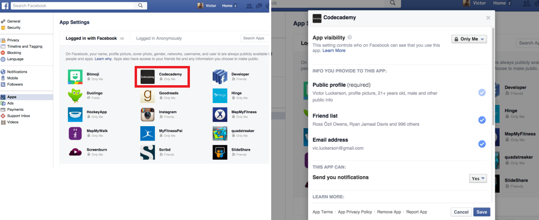The width and height of the screenshot is (539, 220).
Task: Open the App Privacy Policy link
Action: click(x=355, y=212)
